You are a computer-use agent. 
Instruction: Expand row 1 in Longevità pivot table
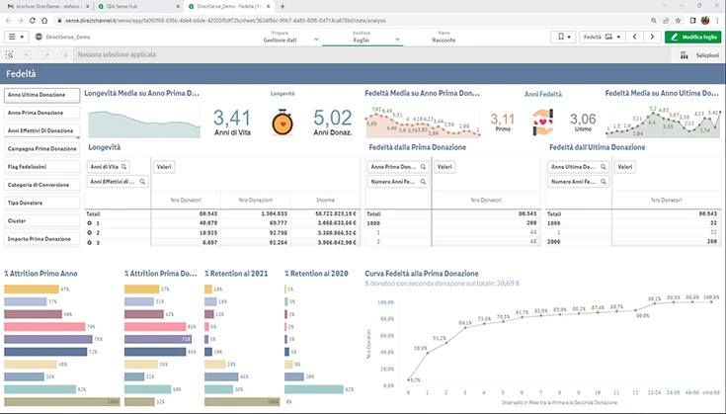[x=89, y=223]
